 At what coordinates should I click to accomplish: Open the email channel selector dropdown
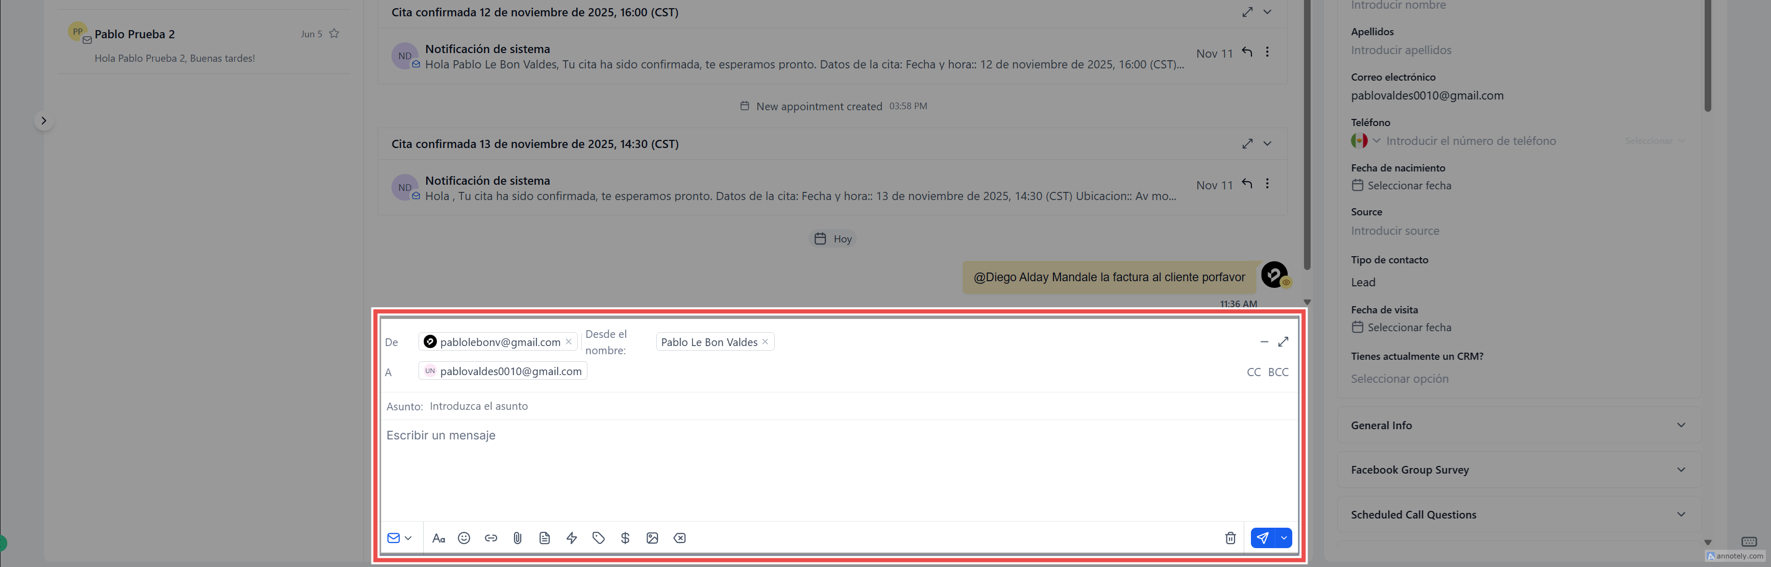point(400,538)
